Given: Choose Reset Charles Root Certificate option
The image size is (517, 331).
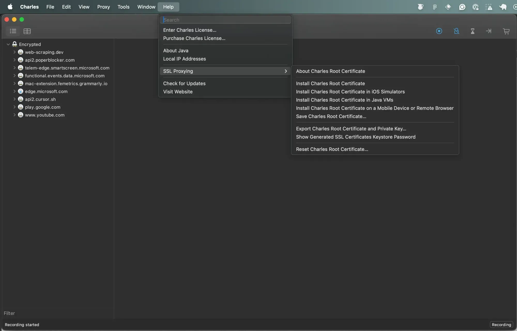Looking at the screenshot, I should coord(332,149).
